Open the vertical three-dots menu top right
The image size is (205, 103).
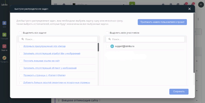coord(198,19)
